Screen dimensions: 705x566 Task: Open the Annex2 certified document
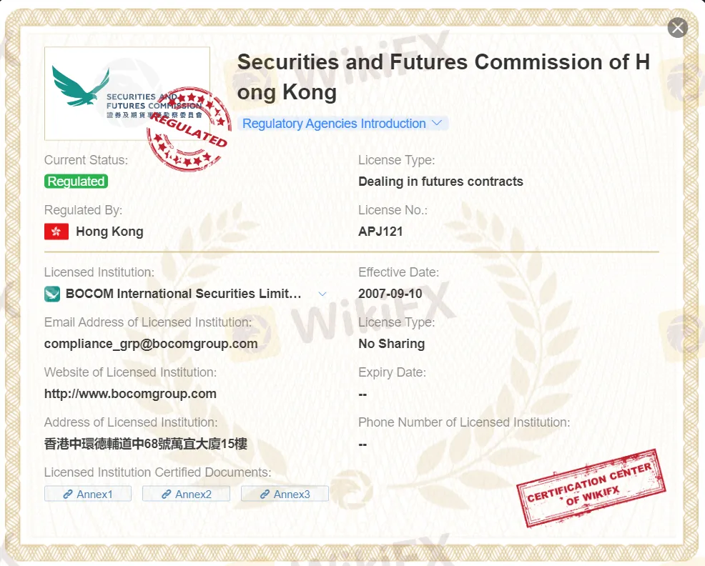point(186,494)
